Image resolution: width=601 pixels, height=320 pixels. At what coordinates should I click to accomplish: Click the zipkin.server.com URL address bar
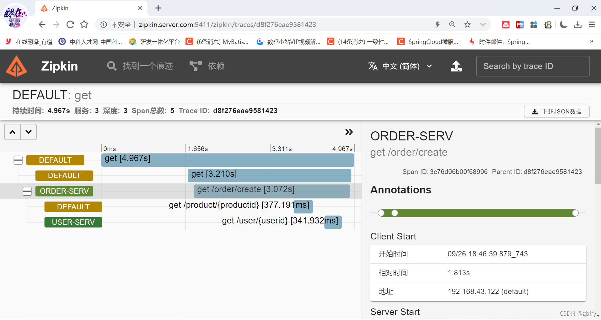pos(227,24)
